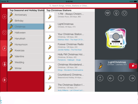The height and width of the screenshot is (104, 138).
Task: Open the microphone sidebar icon
Action: tap(4, 64)
